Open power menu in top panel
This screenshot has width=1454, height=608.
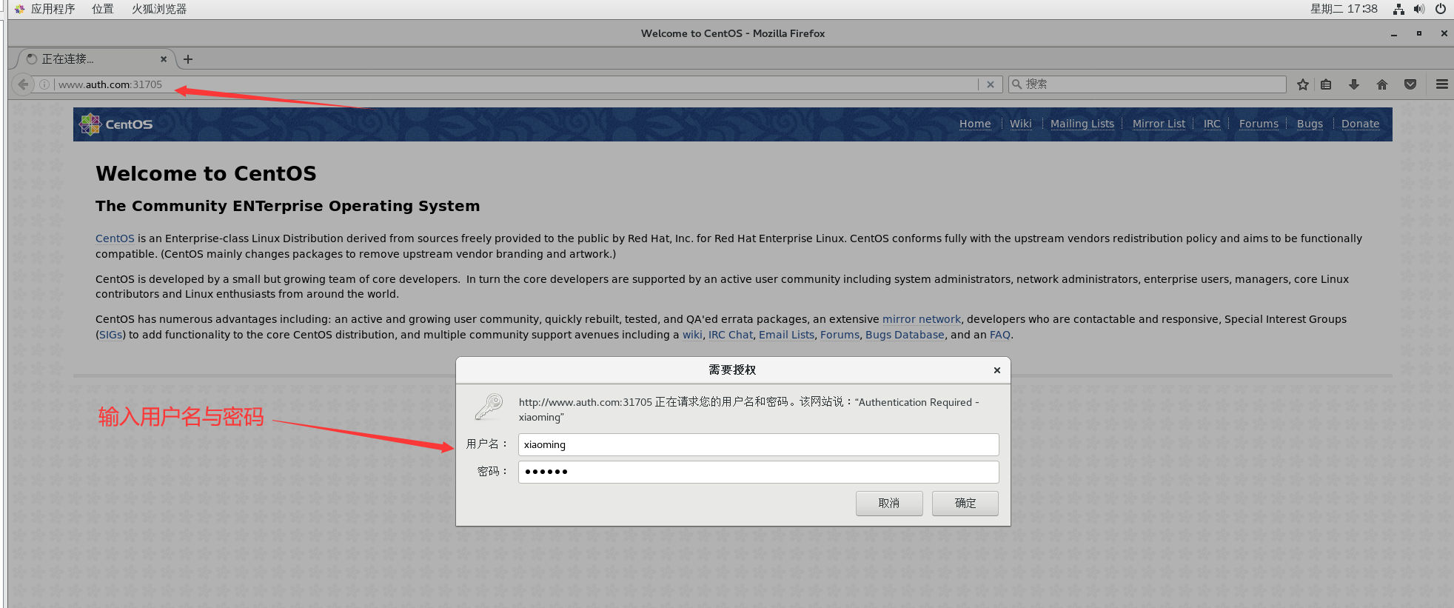pos(1441,9)
